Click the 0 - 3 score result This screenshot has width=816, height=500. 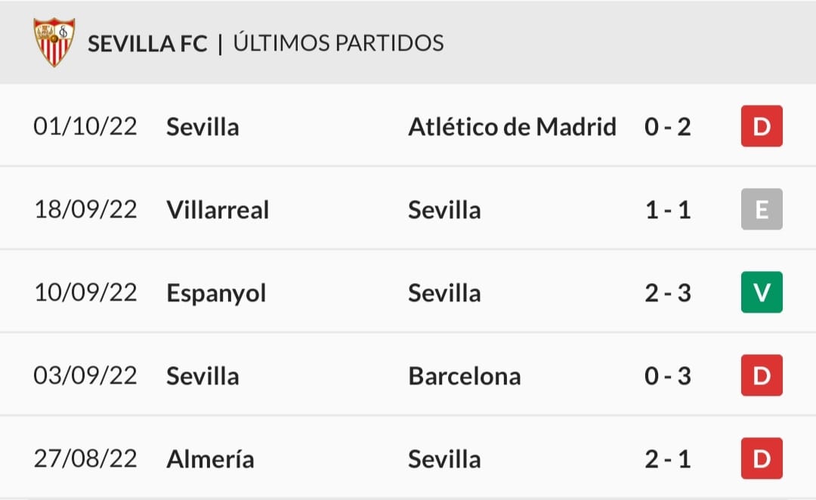668,376
